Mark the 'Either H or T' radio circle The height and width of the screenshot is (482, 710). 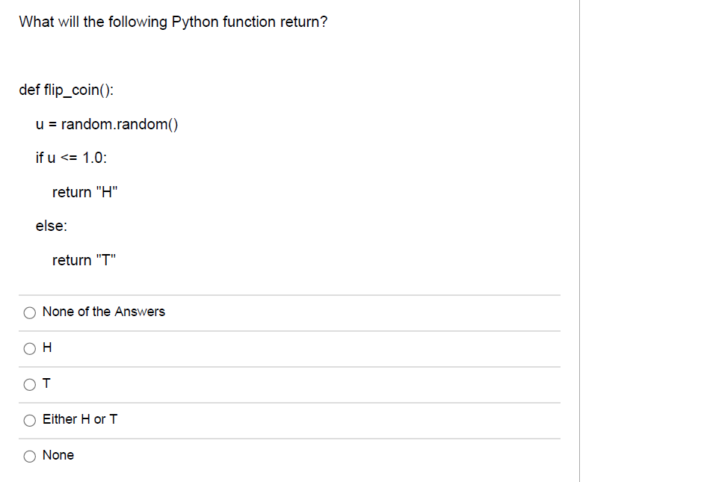[x=30, y=421]
